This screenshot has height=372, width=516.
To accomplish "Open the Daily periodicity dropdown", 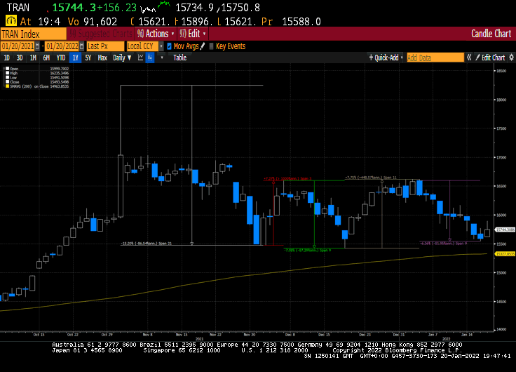I will coord(122,58).
